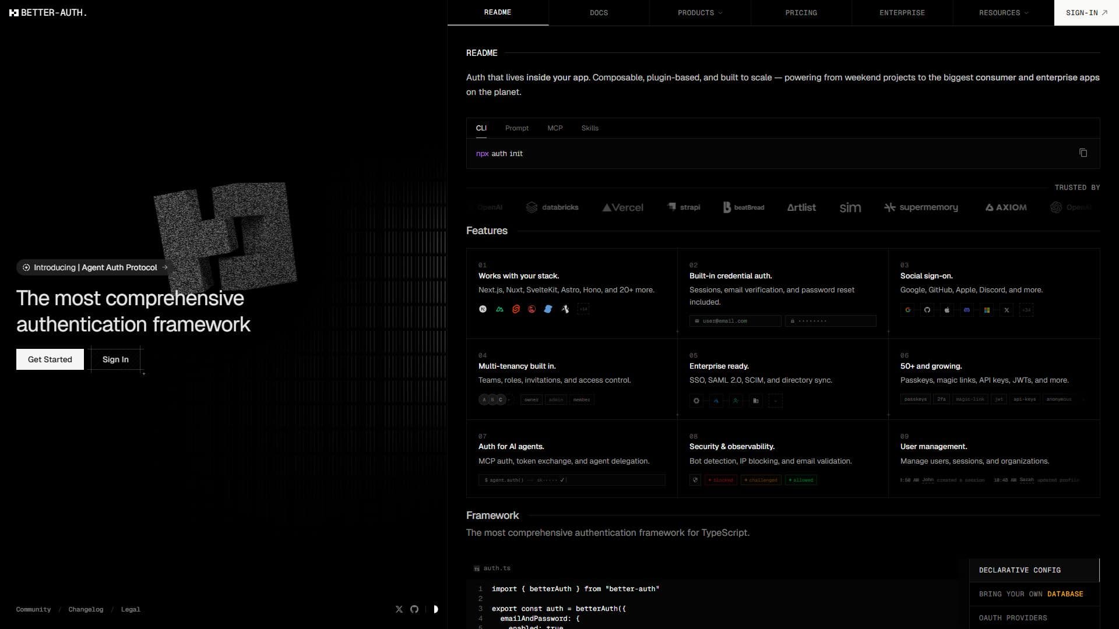This screenshot has height=629, width=1119.
Task: Click the api-keys plugin tag
Action: coord(1025,399)
